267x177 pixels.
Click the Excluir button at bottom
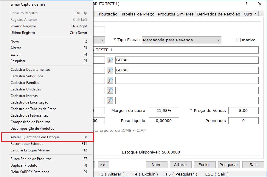(x=205, y=165)
